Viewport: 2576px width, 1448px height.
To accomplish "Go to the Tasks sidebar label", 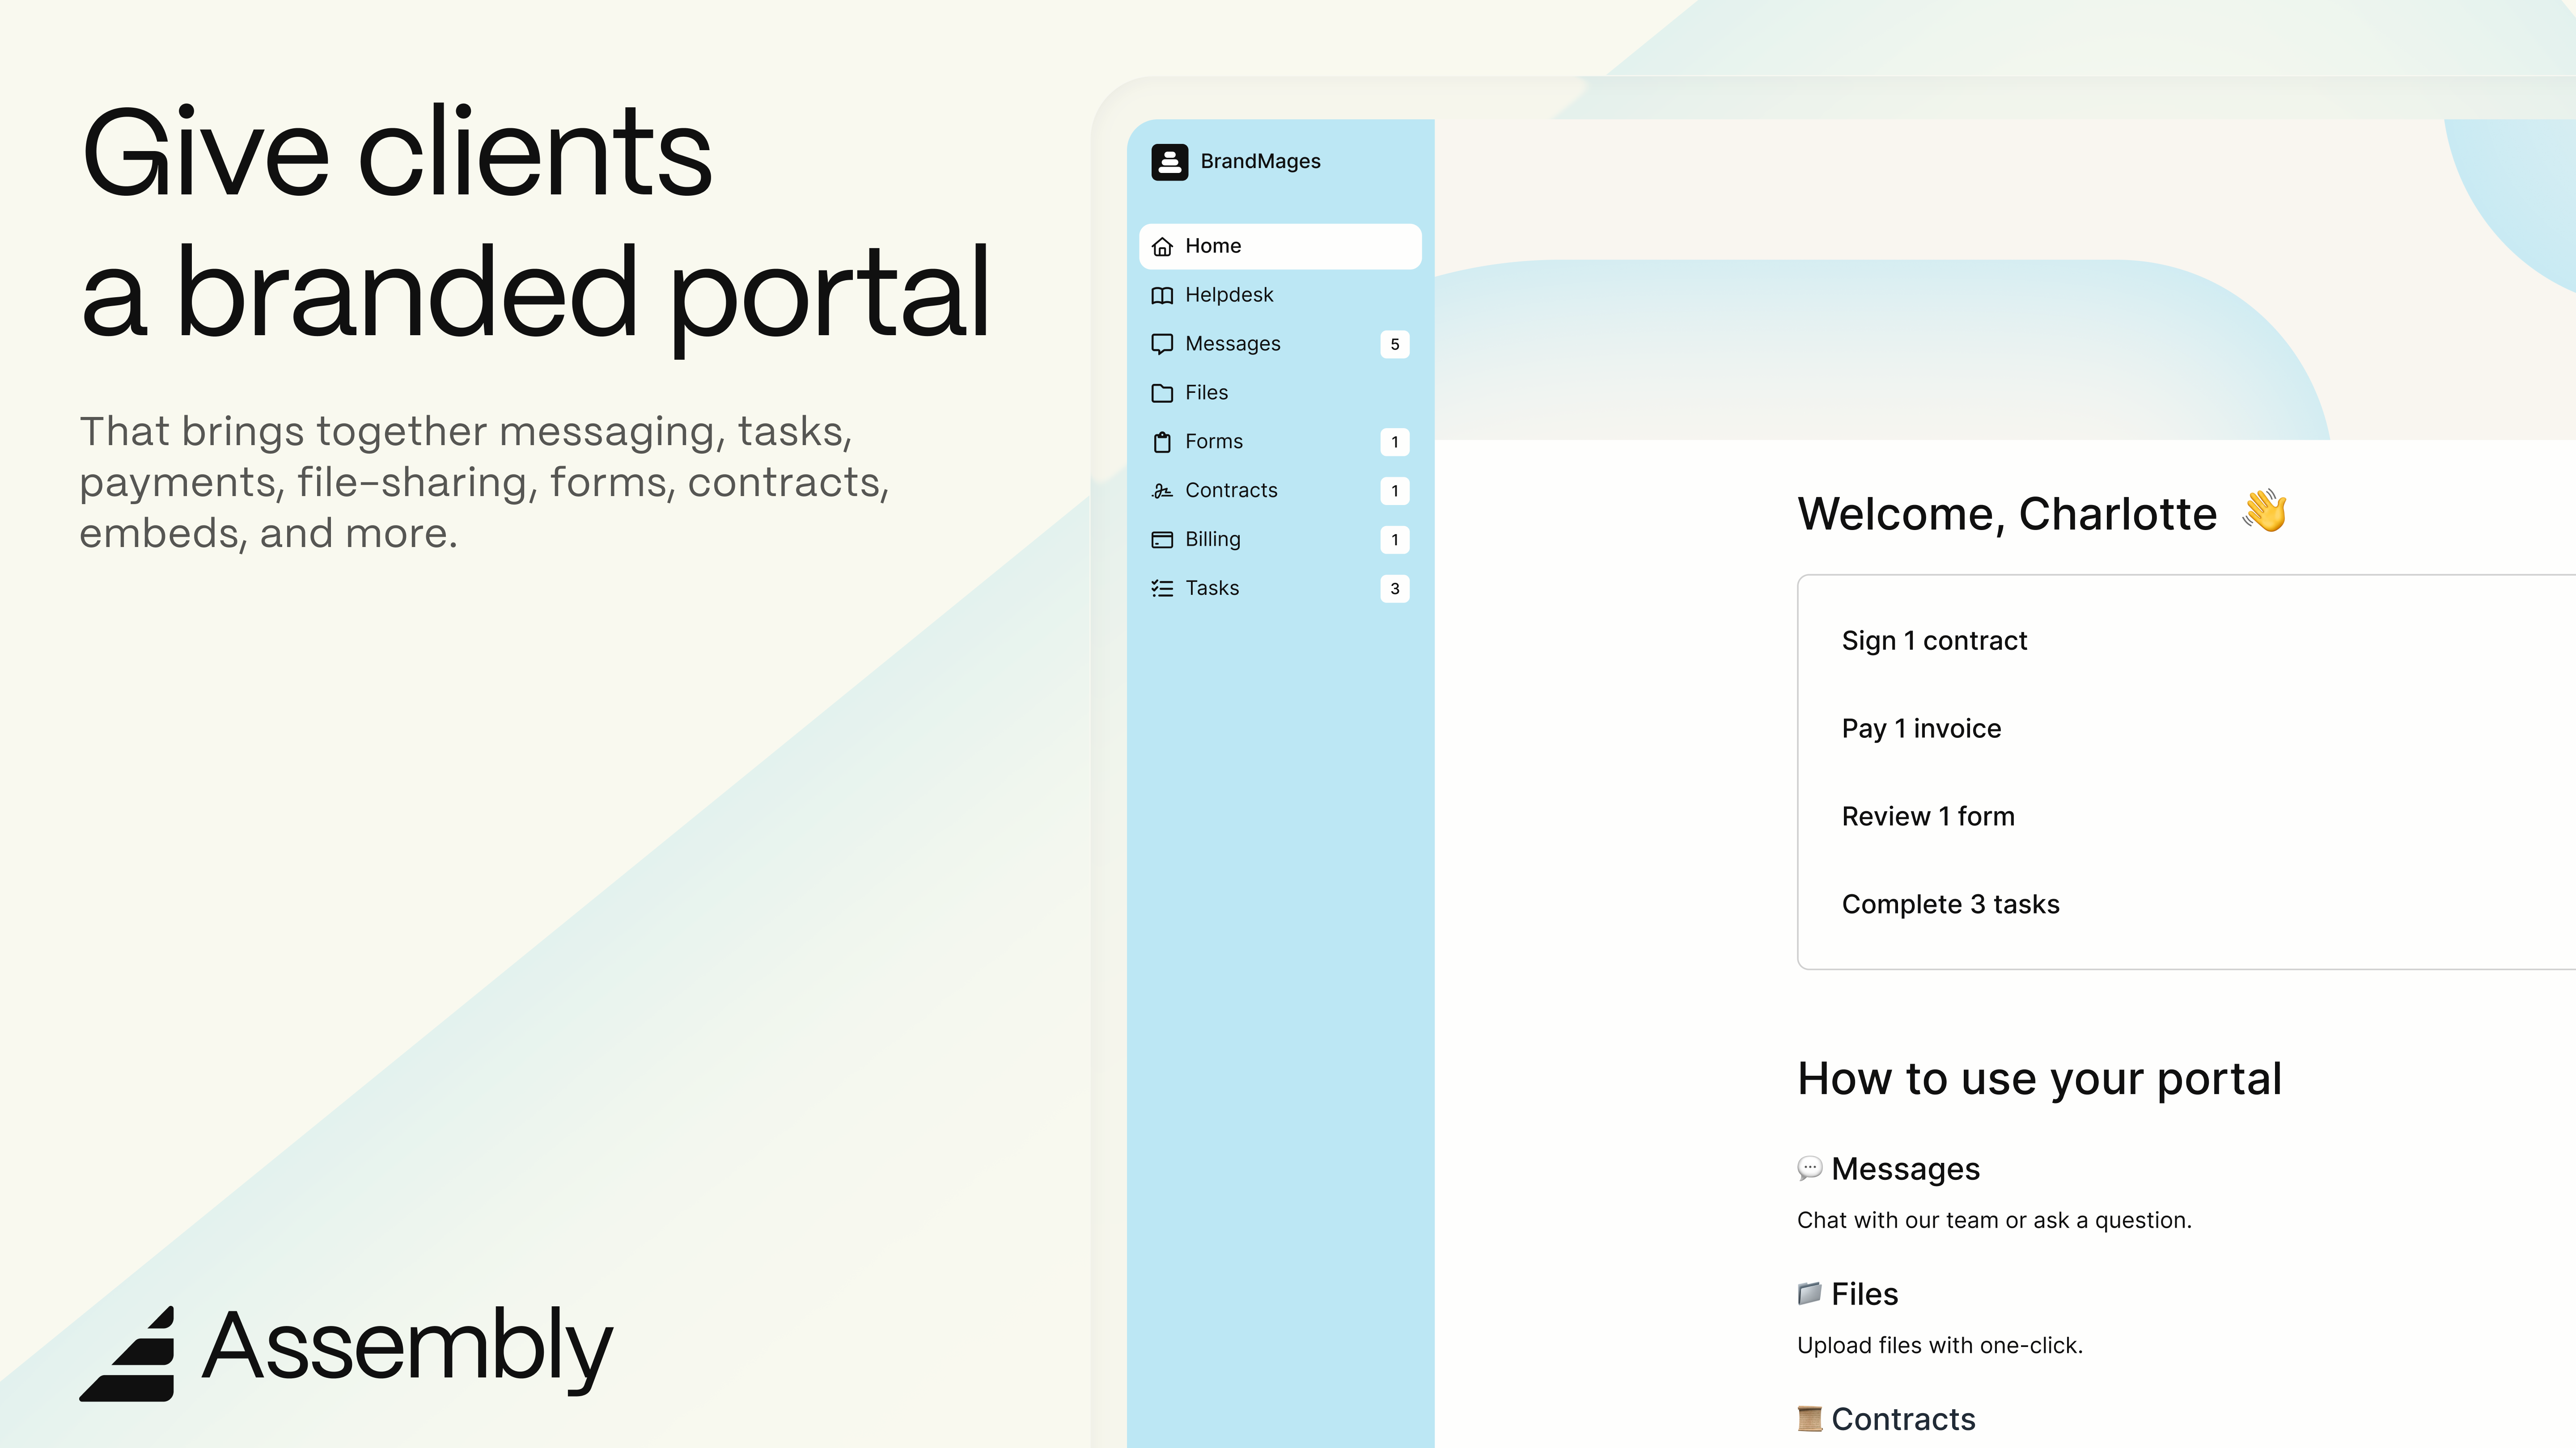I will (1211, 589).
